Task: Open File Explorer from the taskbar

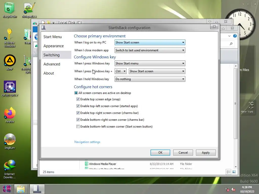Action: click(x=21, y=189)
